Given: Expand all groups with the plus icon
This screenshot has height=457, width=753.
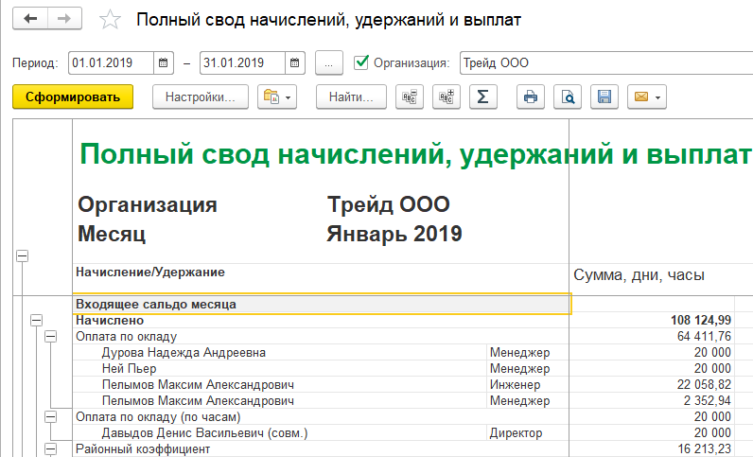Looking at the screenshot, I should click(x=447, y=97).
